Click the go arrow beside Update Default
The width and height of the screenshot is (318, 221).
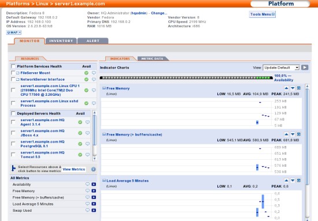[305, 68]
